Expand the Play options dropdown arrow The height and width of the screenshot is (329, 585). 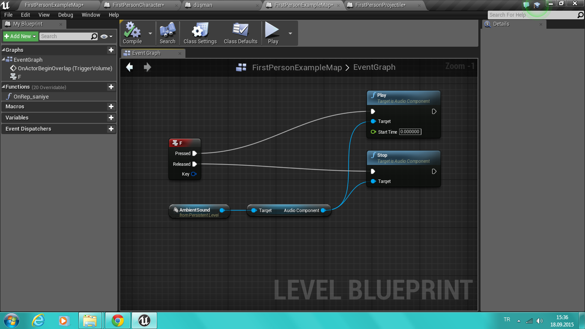(x=290, y=33)
